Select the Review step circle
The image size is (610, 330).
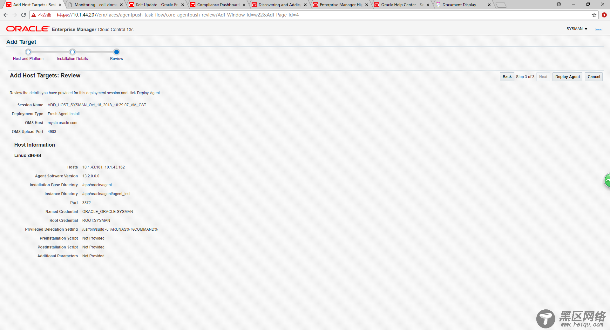[117, 52]
